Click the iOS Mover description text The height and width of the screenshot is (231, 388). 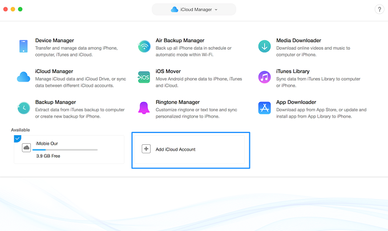coord(199,82)
